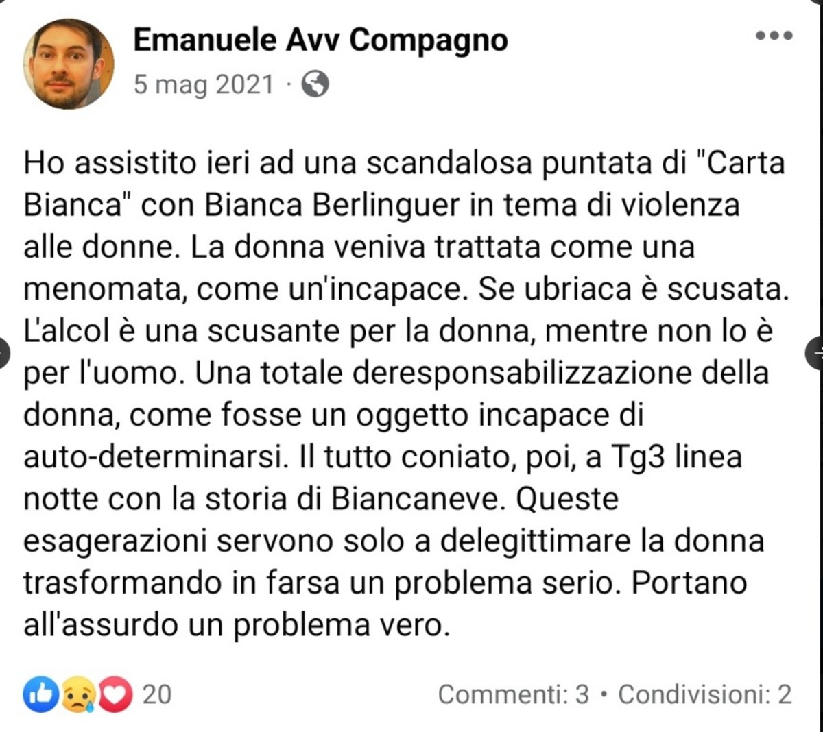Open the three-dot post options menu

774,36
